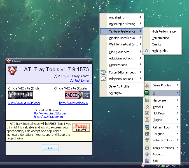
Task: Click the Tweaks wrench-and-screwdriver icon
Action: coord(147,107)
